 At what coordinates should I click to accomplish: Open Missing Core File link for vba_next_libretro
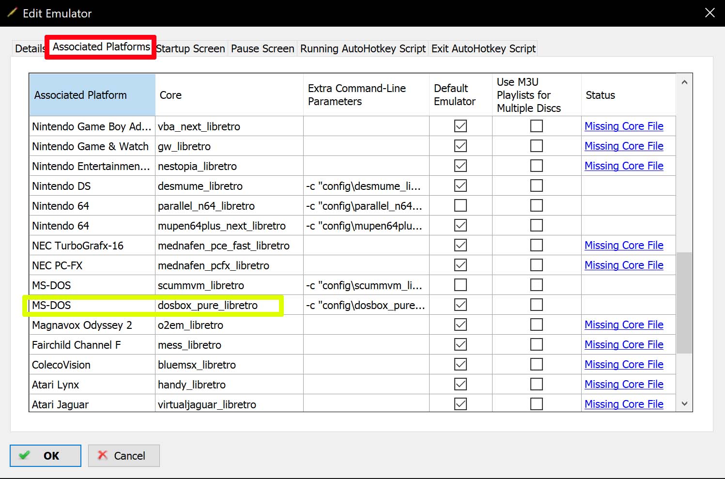(624, 126)
